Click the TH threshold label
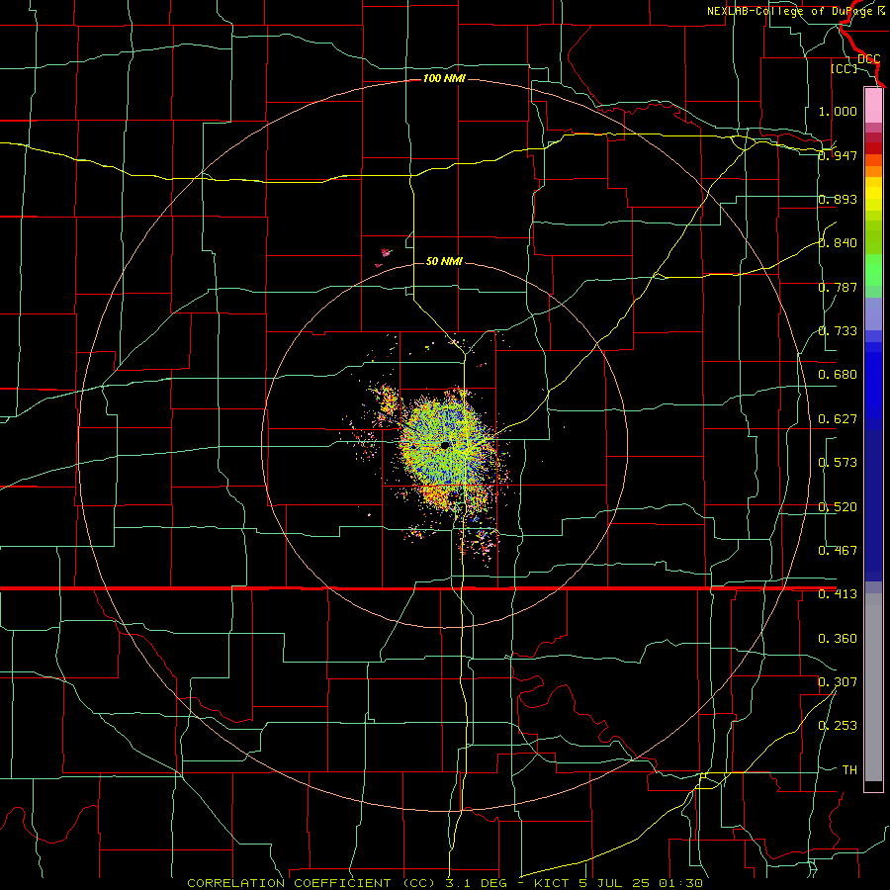This screenshot has width=890, height=890. pos(849,770)
